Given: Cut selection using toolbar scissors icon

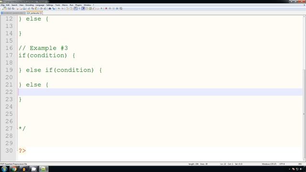Looking at the screenshot, I should pos(29,9).
